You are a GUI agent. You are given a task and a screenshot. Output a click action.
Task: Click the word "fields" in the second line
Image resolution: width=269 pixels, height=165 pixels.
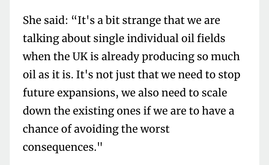(x=211, y=38)
